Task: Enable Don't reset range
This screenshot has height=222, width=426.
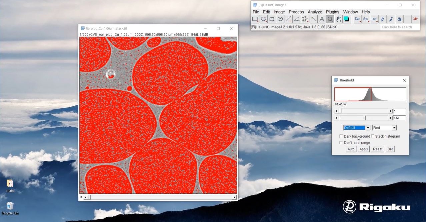Action: pyautogui.click(x=341, y=143)
